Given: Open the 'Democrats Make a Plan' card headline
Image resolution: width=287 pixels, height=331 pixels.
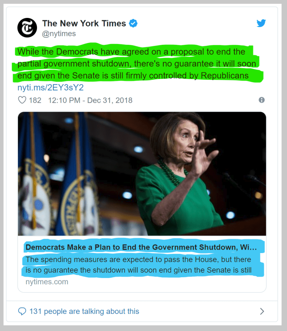Looking at the screenshot, I should point(141,247).
